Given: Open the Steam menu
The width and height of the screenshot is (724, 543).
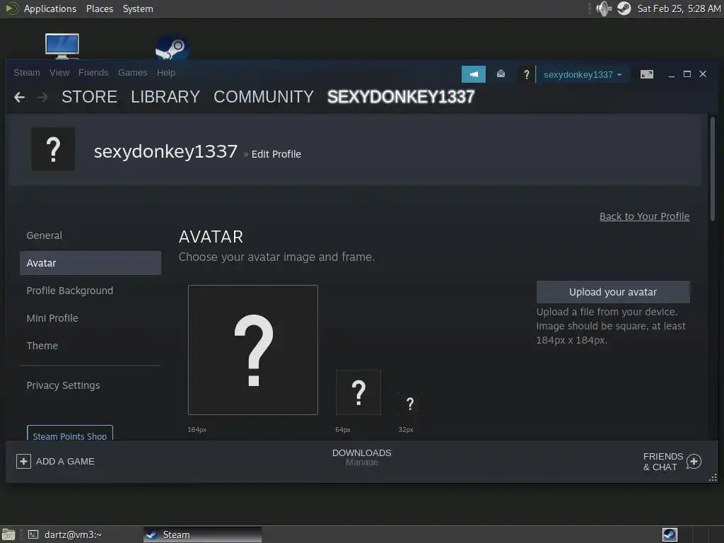Looking at the screenshot, I should coord(27,73).
